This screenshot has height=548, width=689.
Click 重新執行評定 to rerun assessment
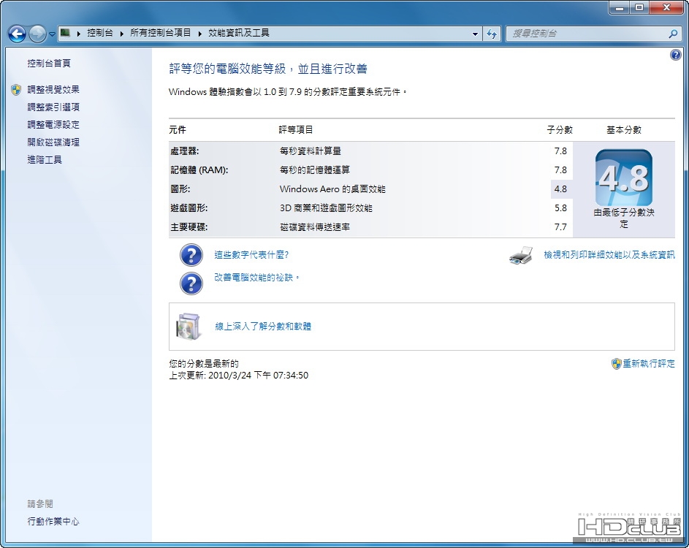[x=649, y=364]
